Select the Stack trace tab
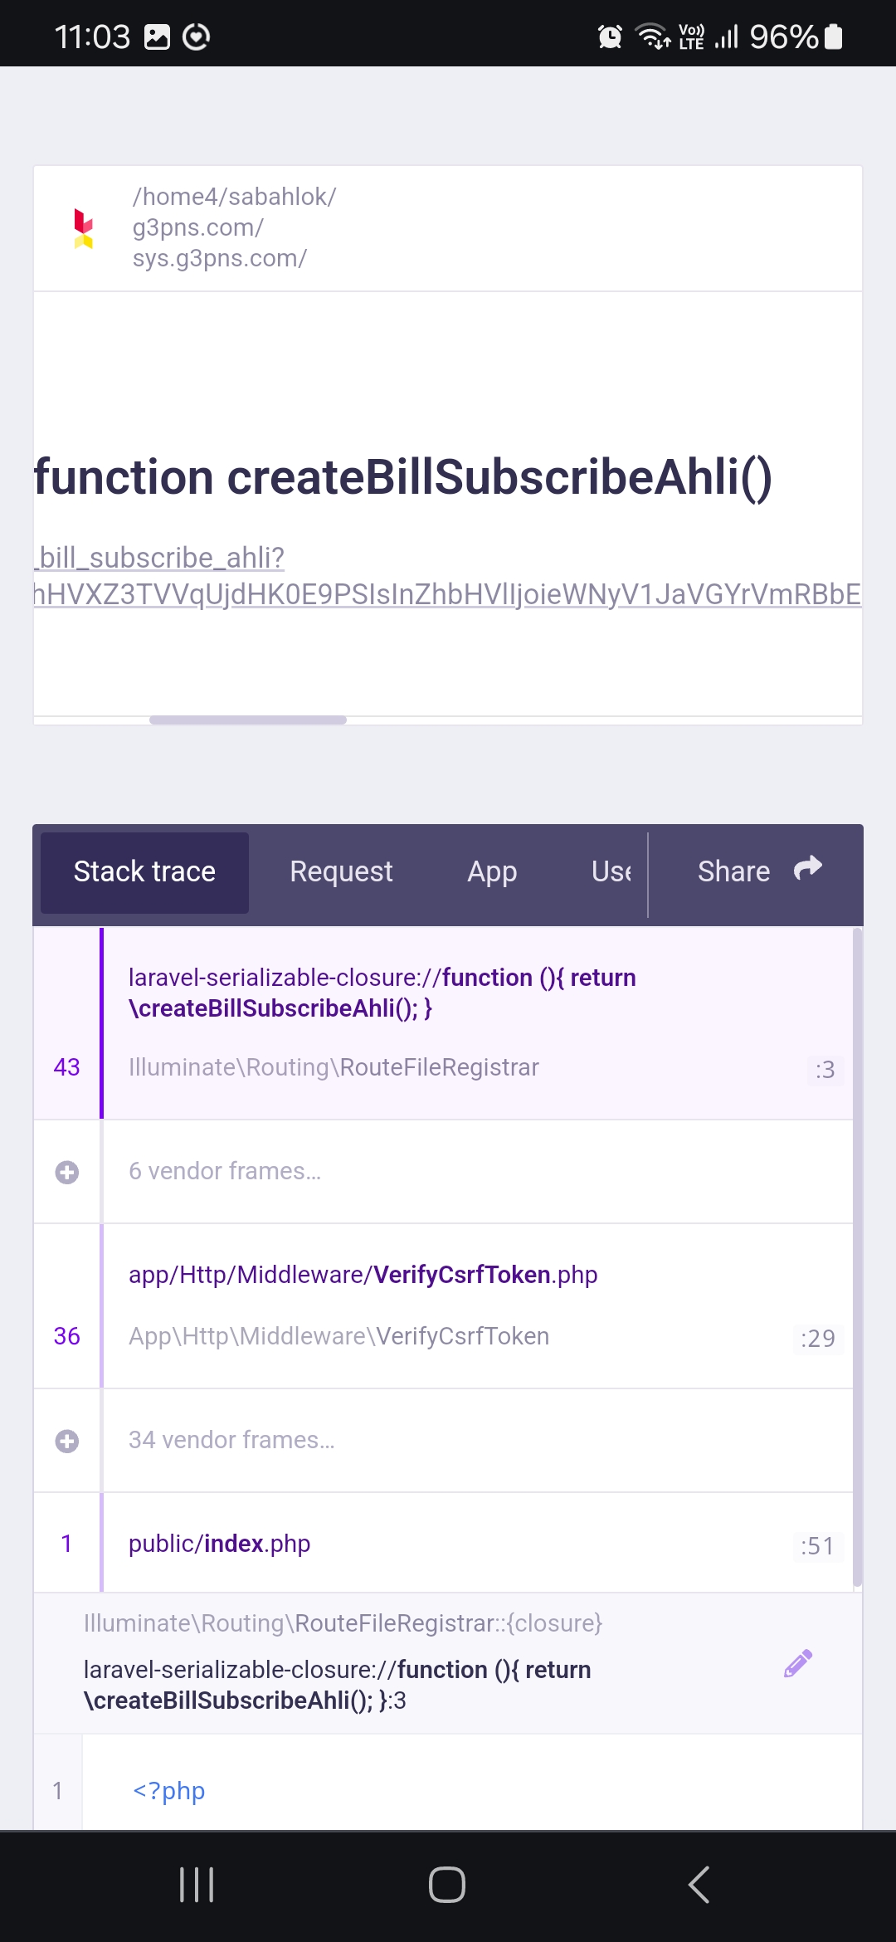 coord(144,872)
